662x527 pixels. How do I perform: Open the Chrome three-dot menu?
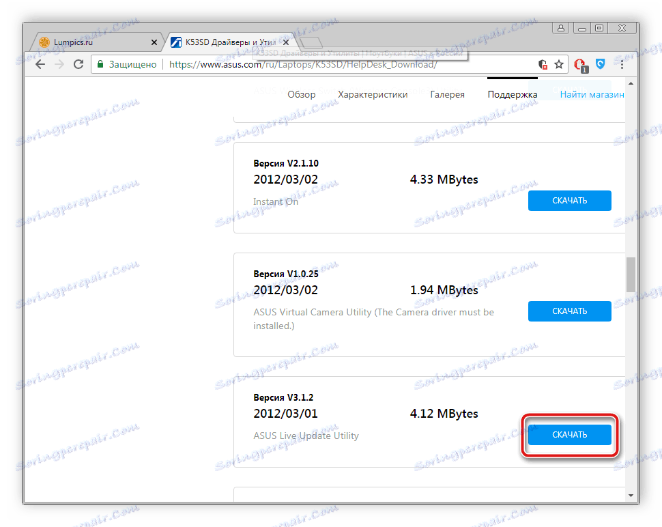pos(622,64)
